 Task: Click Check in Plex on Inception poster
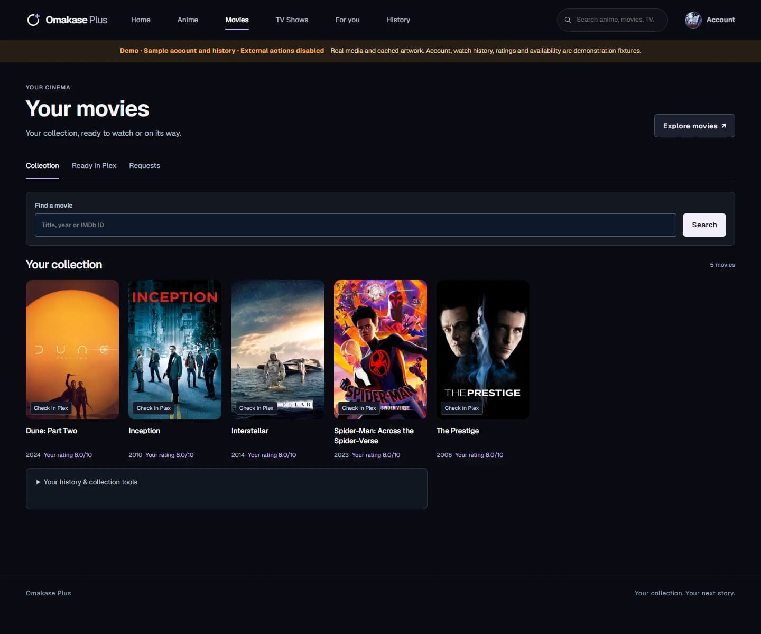pyautogui.click(x=153, y=408)
